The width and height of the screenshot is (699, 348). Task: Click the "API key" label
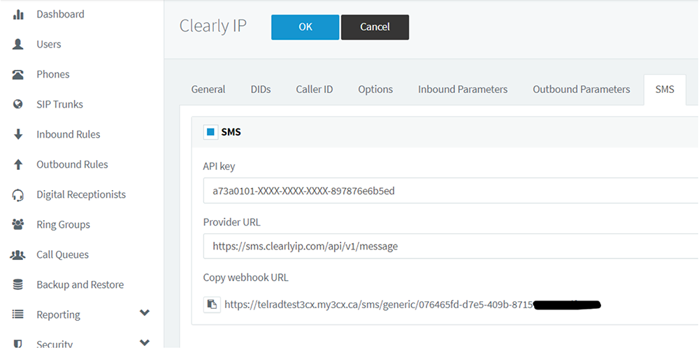219,166
